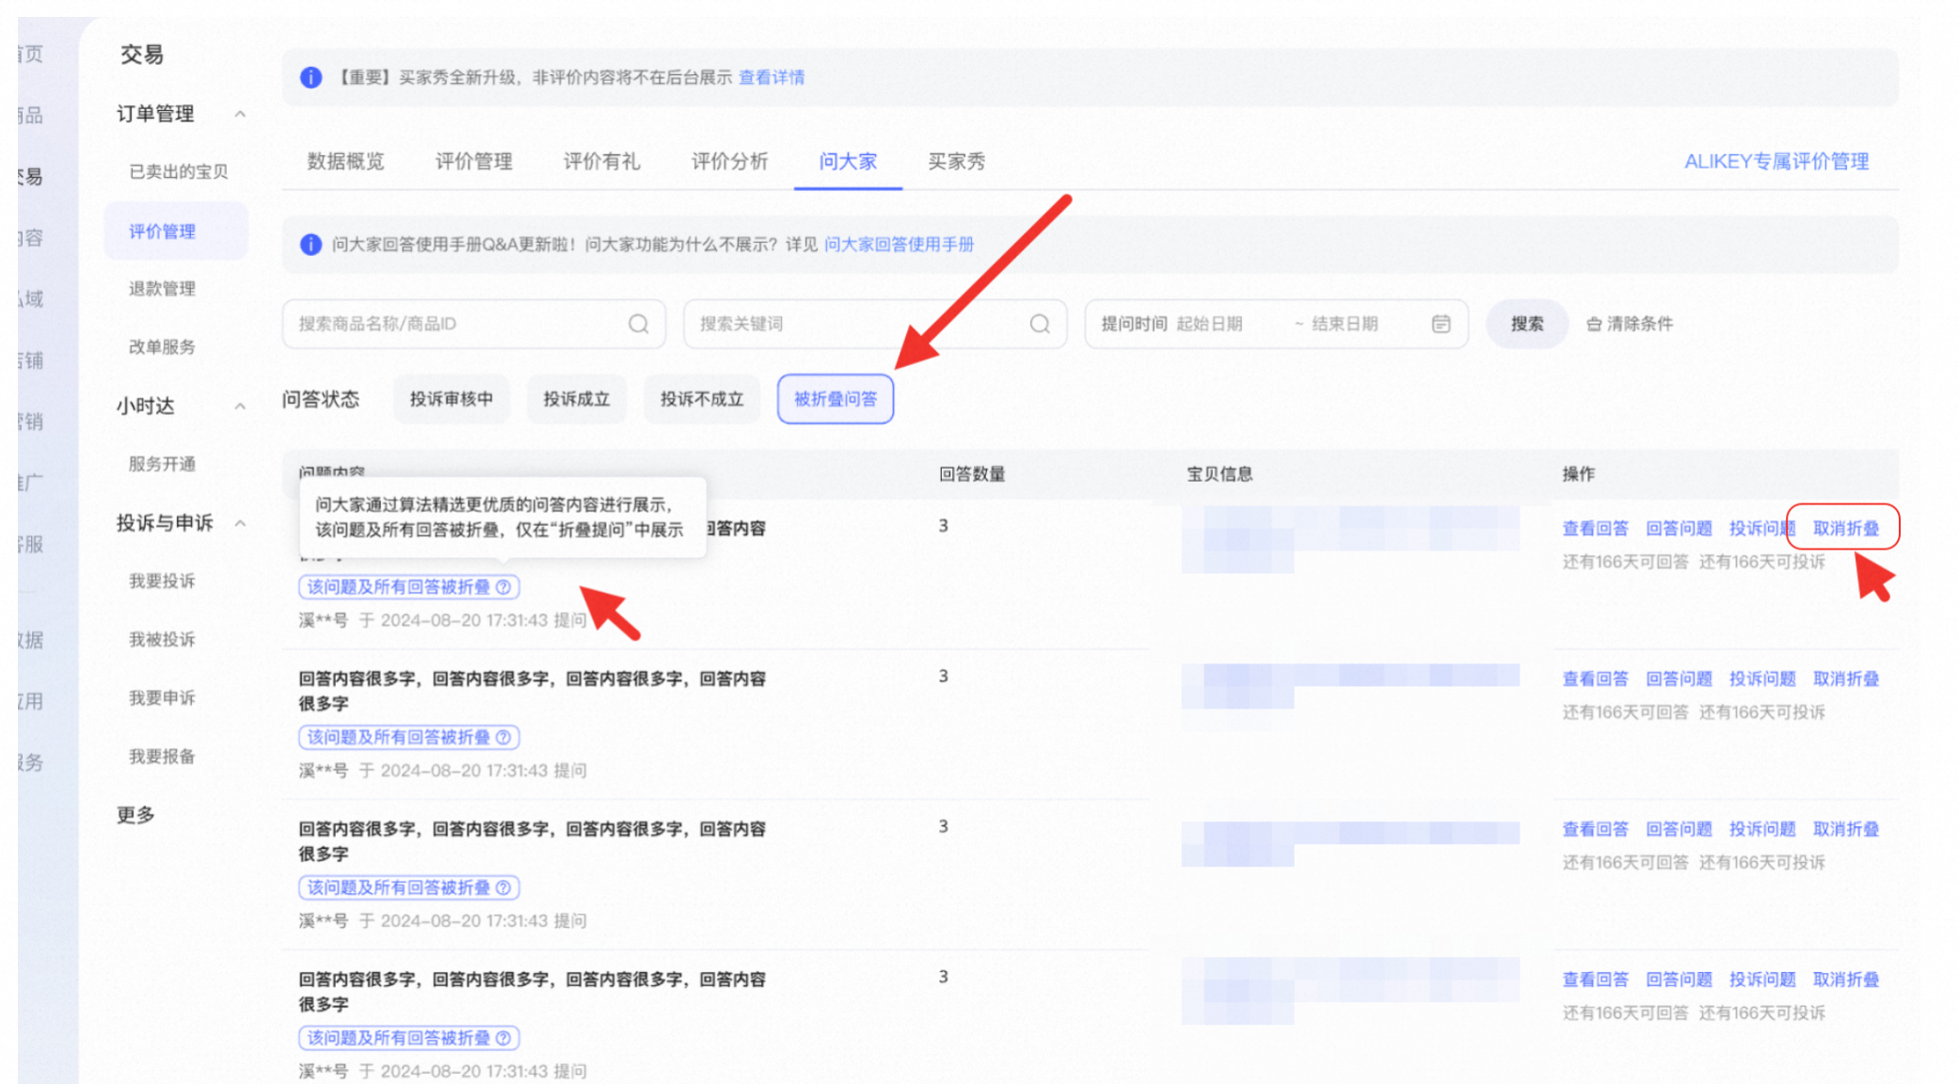1959x1084 pixels.
Task: Click 查看回答 in the first row
Action: (1595, 529)
